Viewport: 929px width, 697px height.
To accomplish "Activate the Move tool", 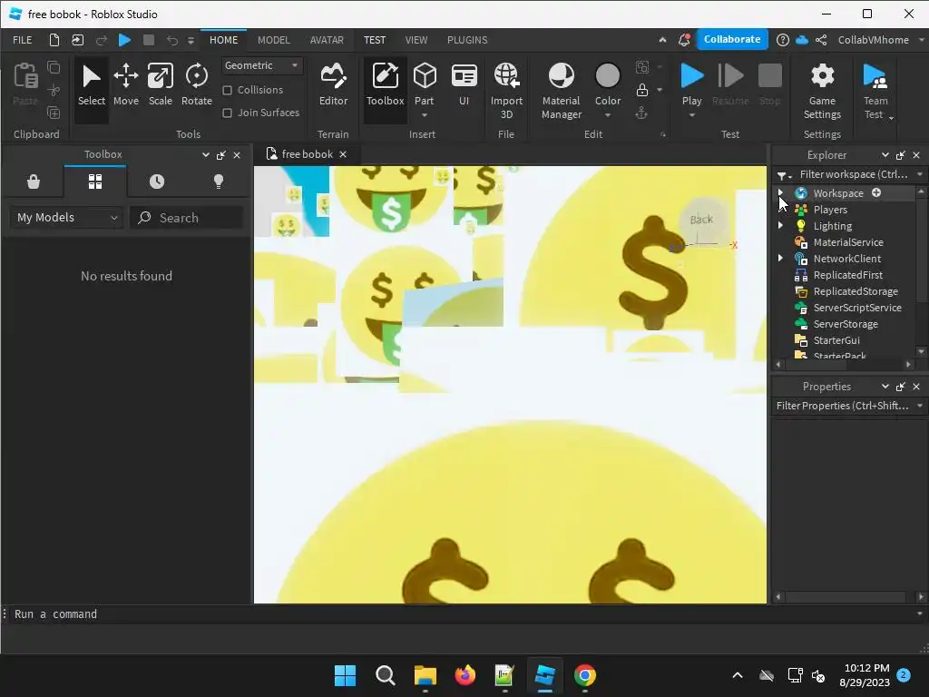I will click(x=125, y=85).
